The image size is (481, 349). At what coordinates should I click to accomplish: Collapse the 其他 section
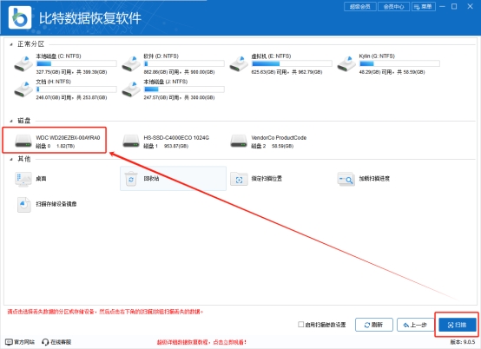11,159
